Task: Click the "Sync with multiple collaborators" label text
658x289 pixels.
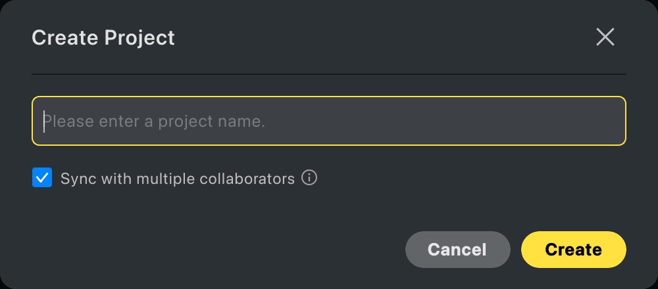Action: [178, 179]
